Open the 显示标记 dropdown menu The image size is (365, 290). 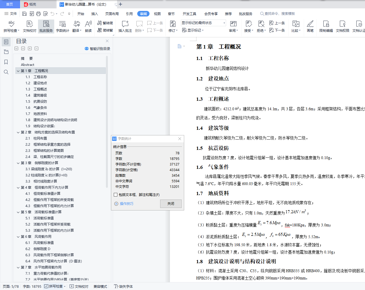coord(193,30)
